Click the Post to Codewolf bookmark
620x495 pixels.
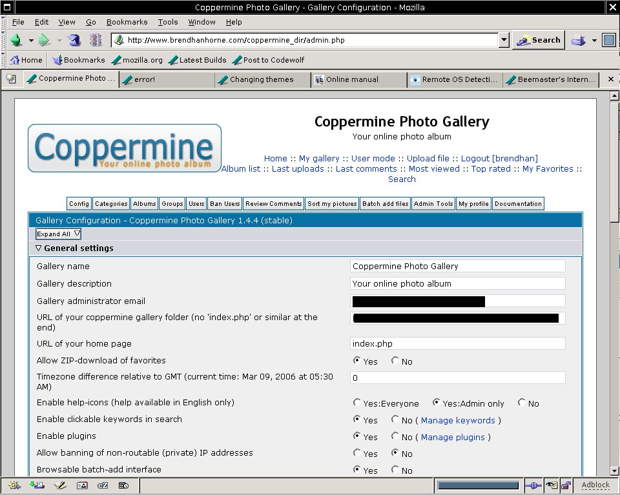(269, 60)
